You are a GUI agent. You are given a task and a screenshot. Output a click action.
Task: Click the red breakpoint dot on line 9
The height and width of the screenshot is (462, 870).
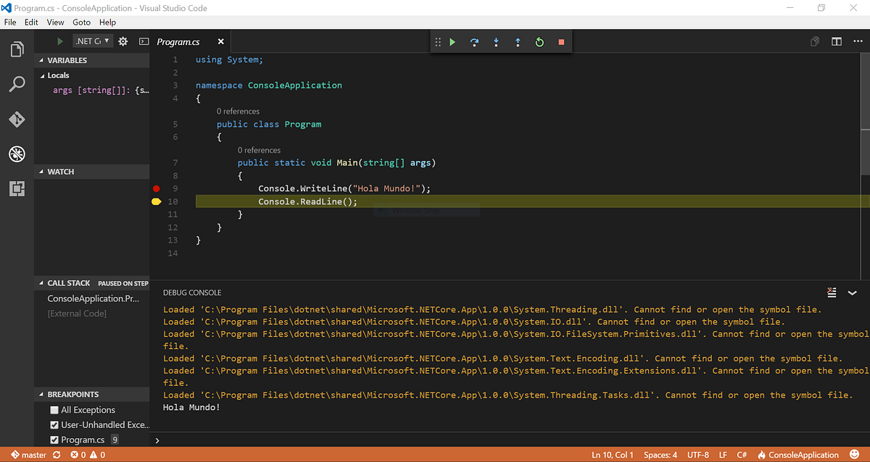(x=156, y=188)
